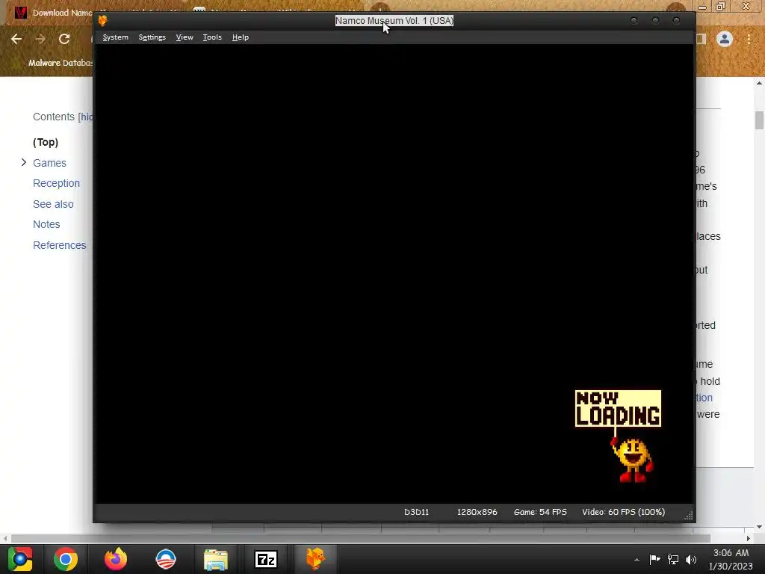
Task: Go back in the browser window
Action: (x=16, y=39)
